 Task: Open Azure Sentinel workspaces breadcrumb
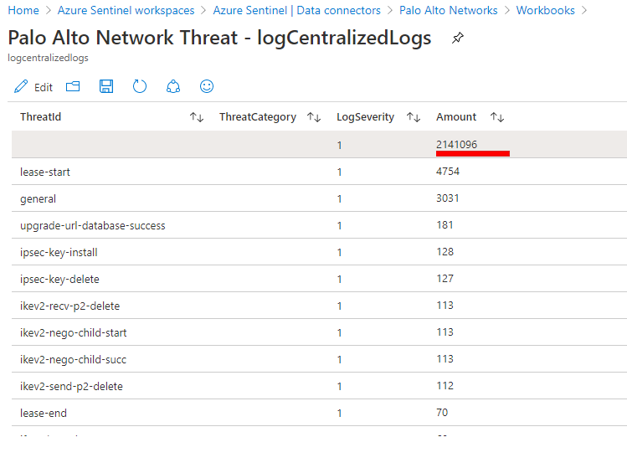coord(126,10)
